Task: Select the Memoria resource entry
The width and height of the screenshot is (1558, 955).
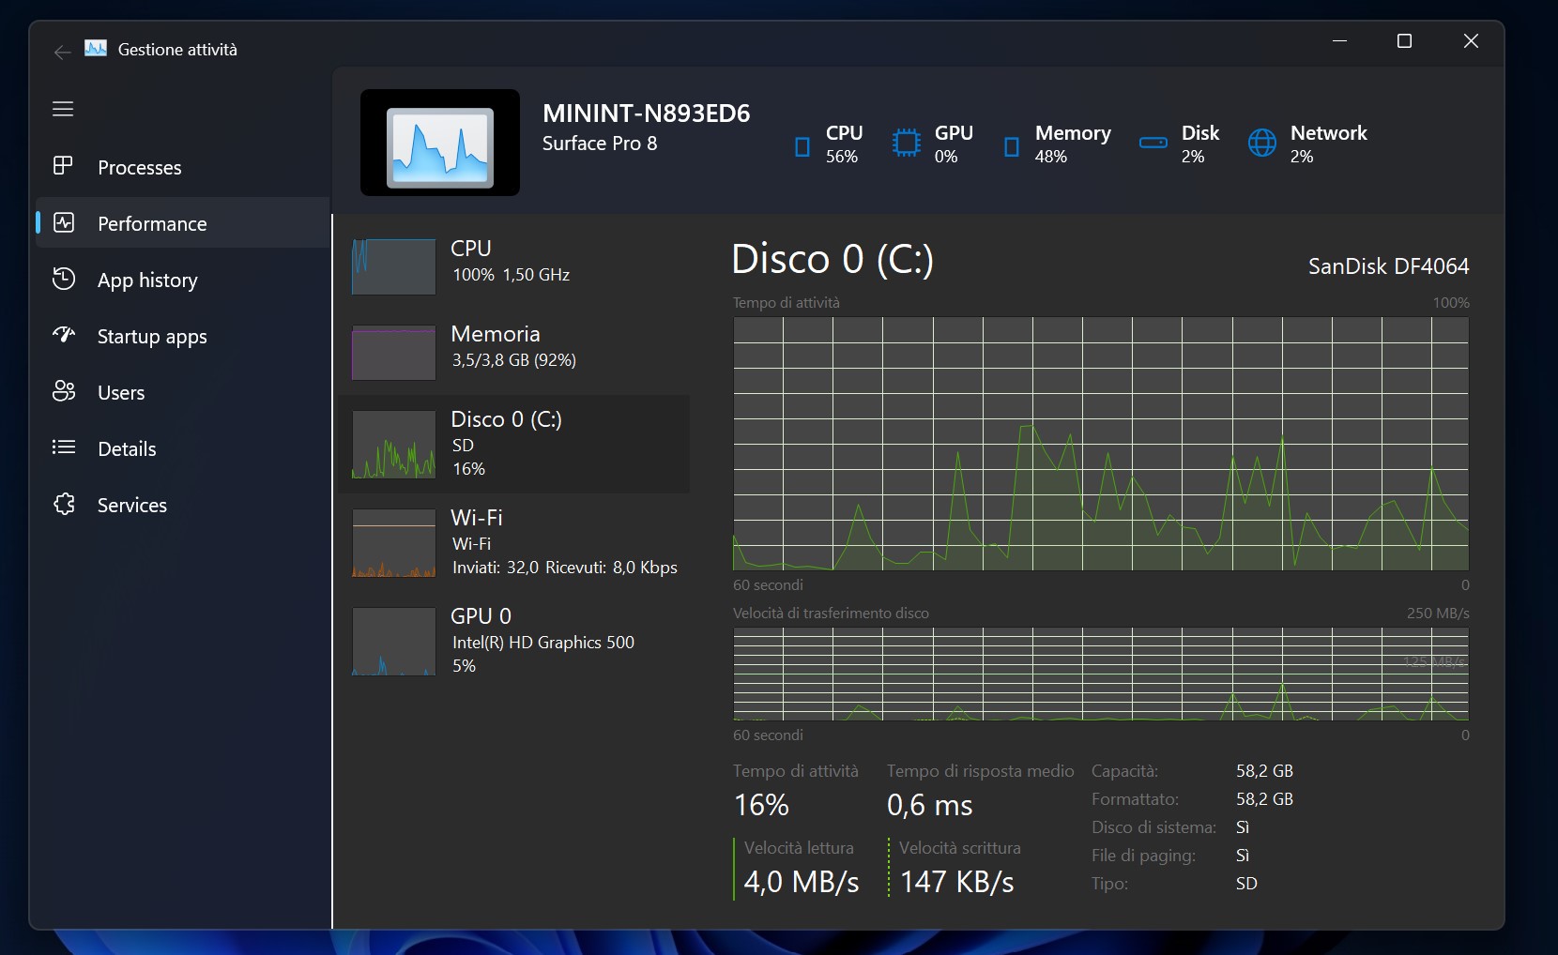Action: point(513,347)
